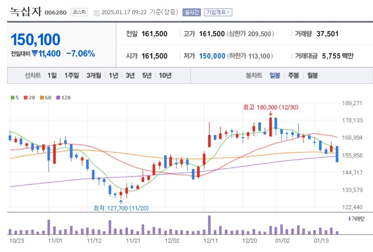The image size is (373, 252).
Task: Click the 11/01 date axis label
Action: [x=55, y=241]
